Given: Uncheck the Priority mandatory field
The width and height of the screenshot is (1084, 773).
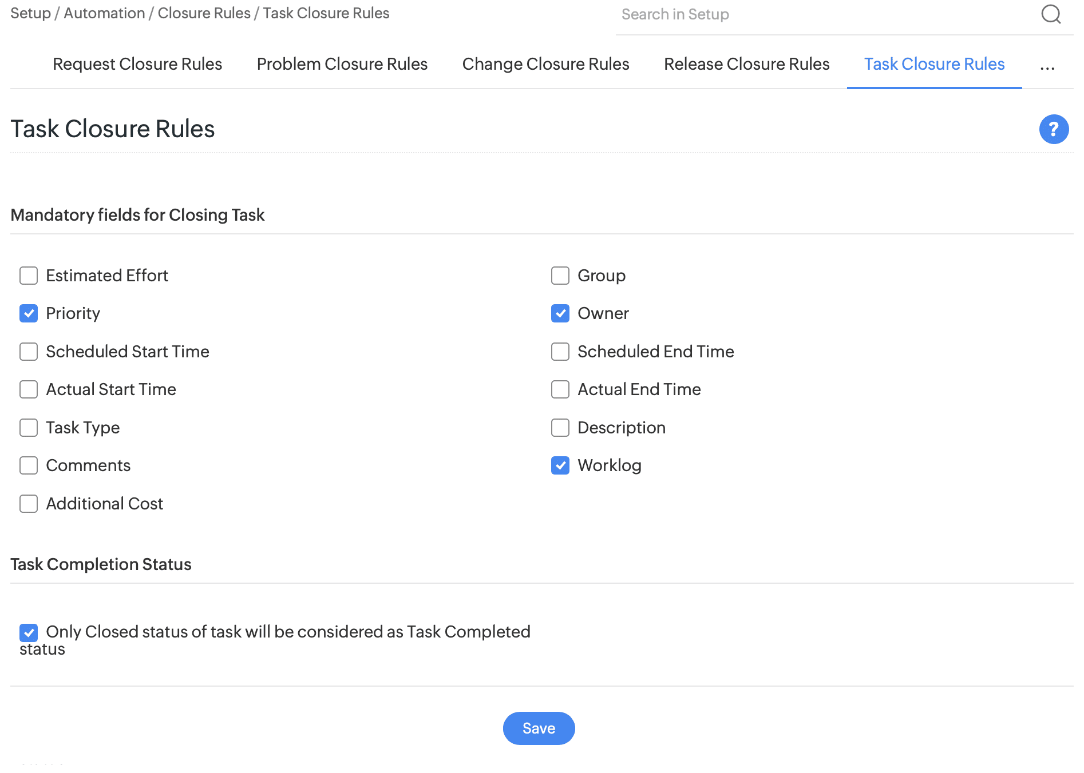Looking at the screenshot, I should [x=29, y=313].
